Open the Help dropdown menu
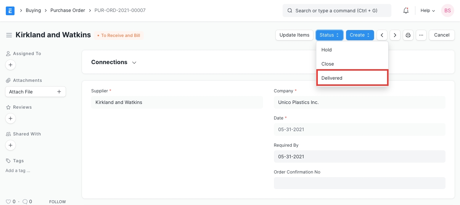The image size is (460, 205). click(x=427, y=11)
